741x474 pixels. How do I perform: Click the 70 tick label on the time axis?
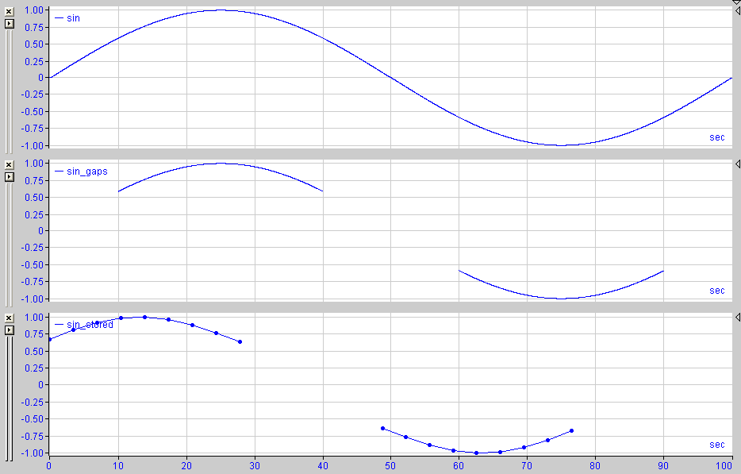coord(527,466)
